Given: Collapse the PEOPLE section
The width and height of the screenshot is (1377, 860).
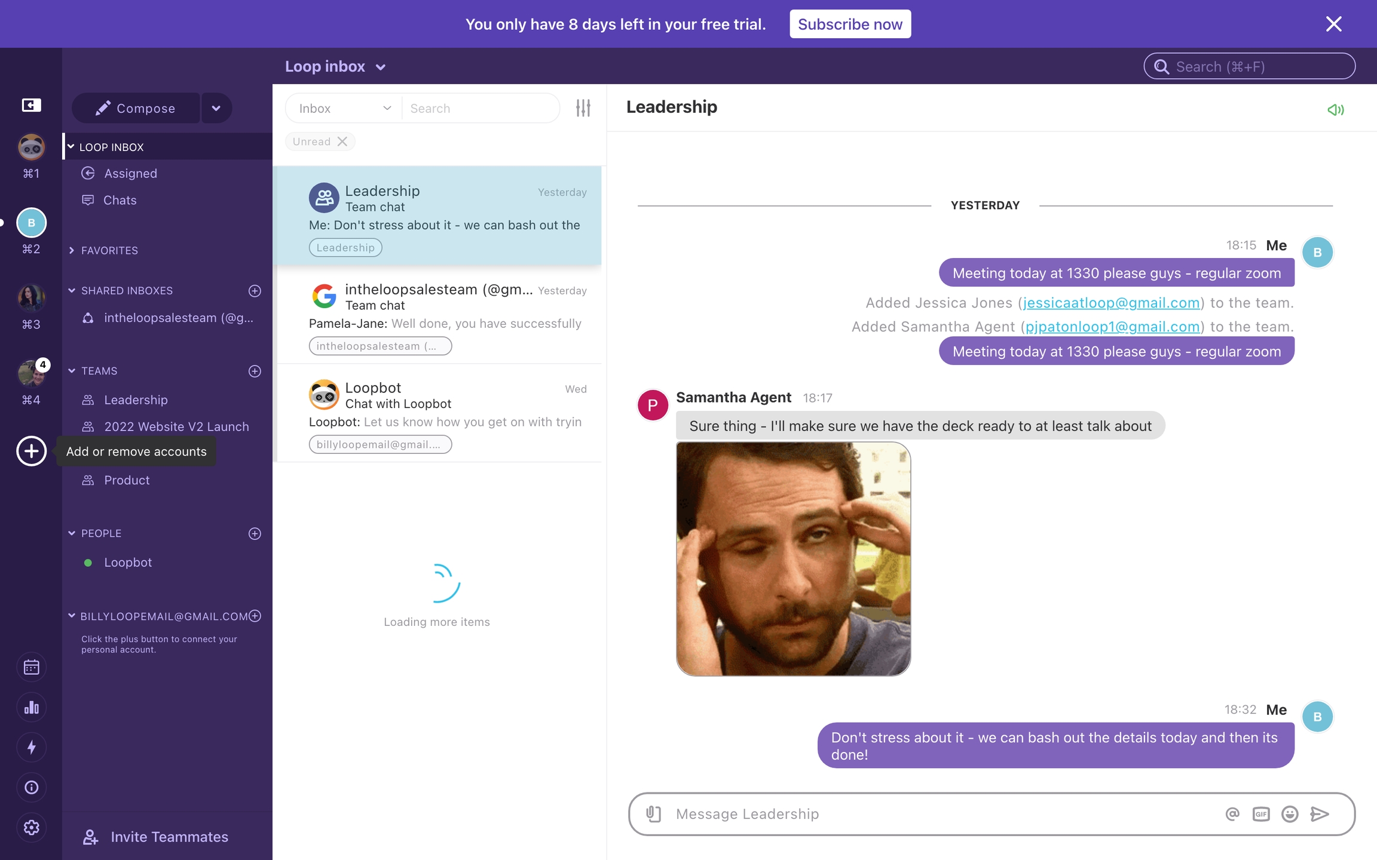Looking at the screenshot, I should click(x=72, y=533).
